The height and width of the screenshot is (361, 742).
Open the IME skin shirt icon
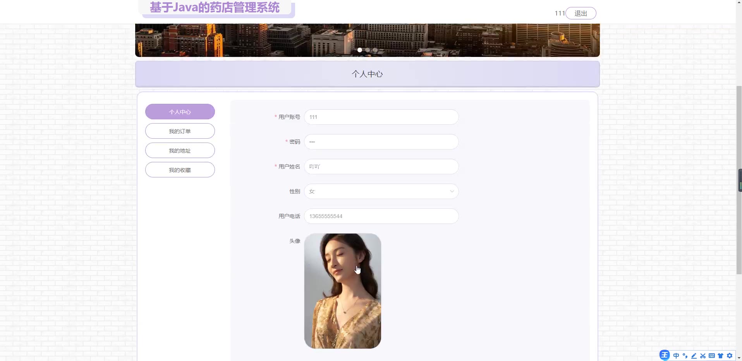click(721, 356)
